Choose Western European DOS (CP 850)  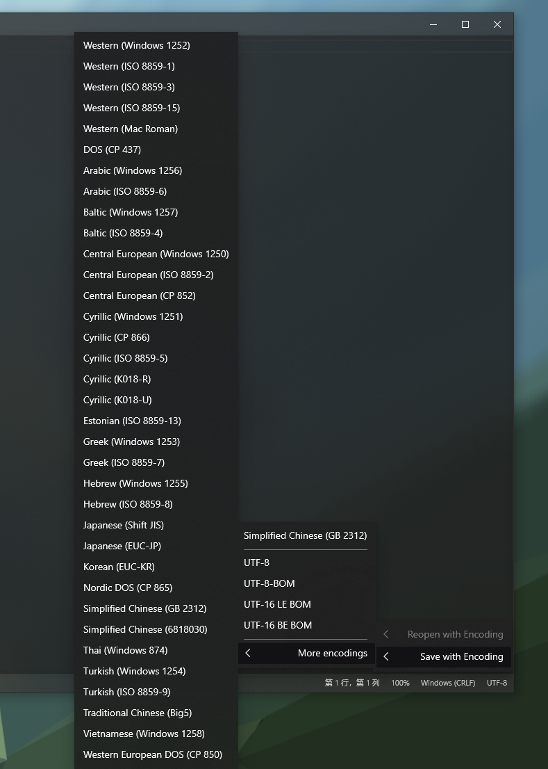click(x=156, y=755)
